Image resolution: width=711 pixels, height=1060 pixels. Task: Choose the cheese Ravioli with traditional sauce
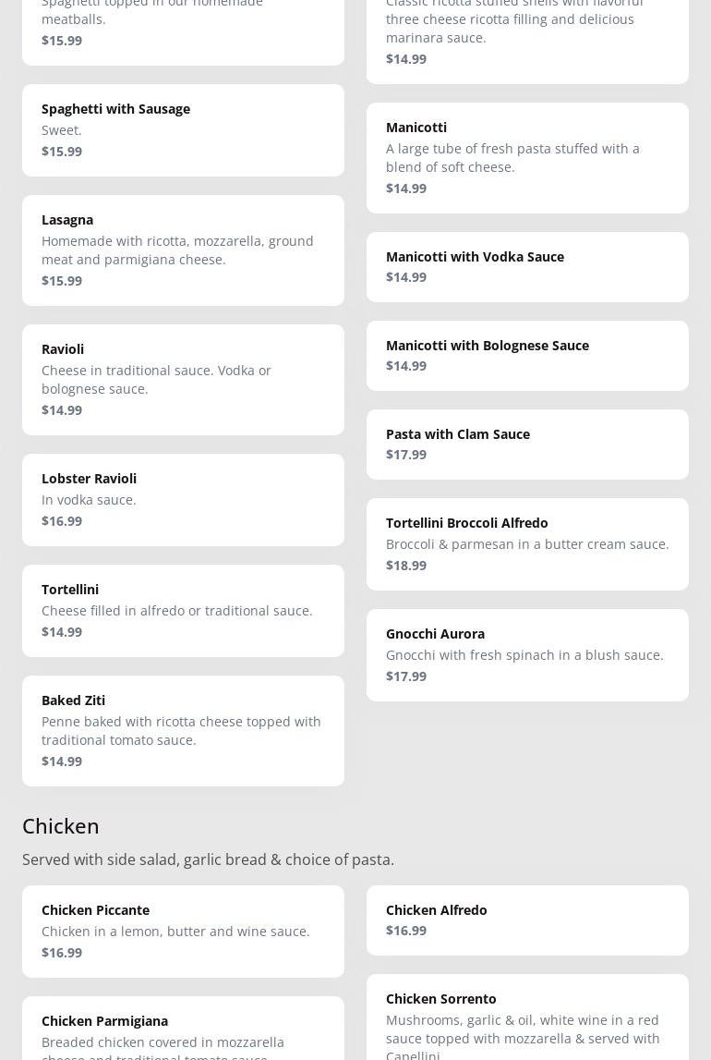click(x=183, y=379)
